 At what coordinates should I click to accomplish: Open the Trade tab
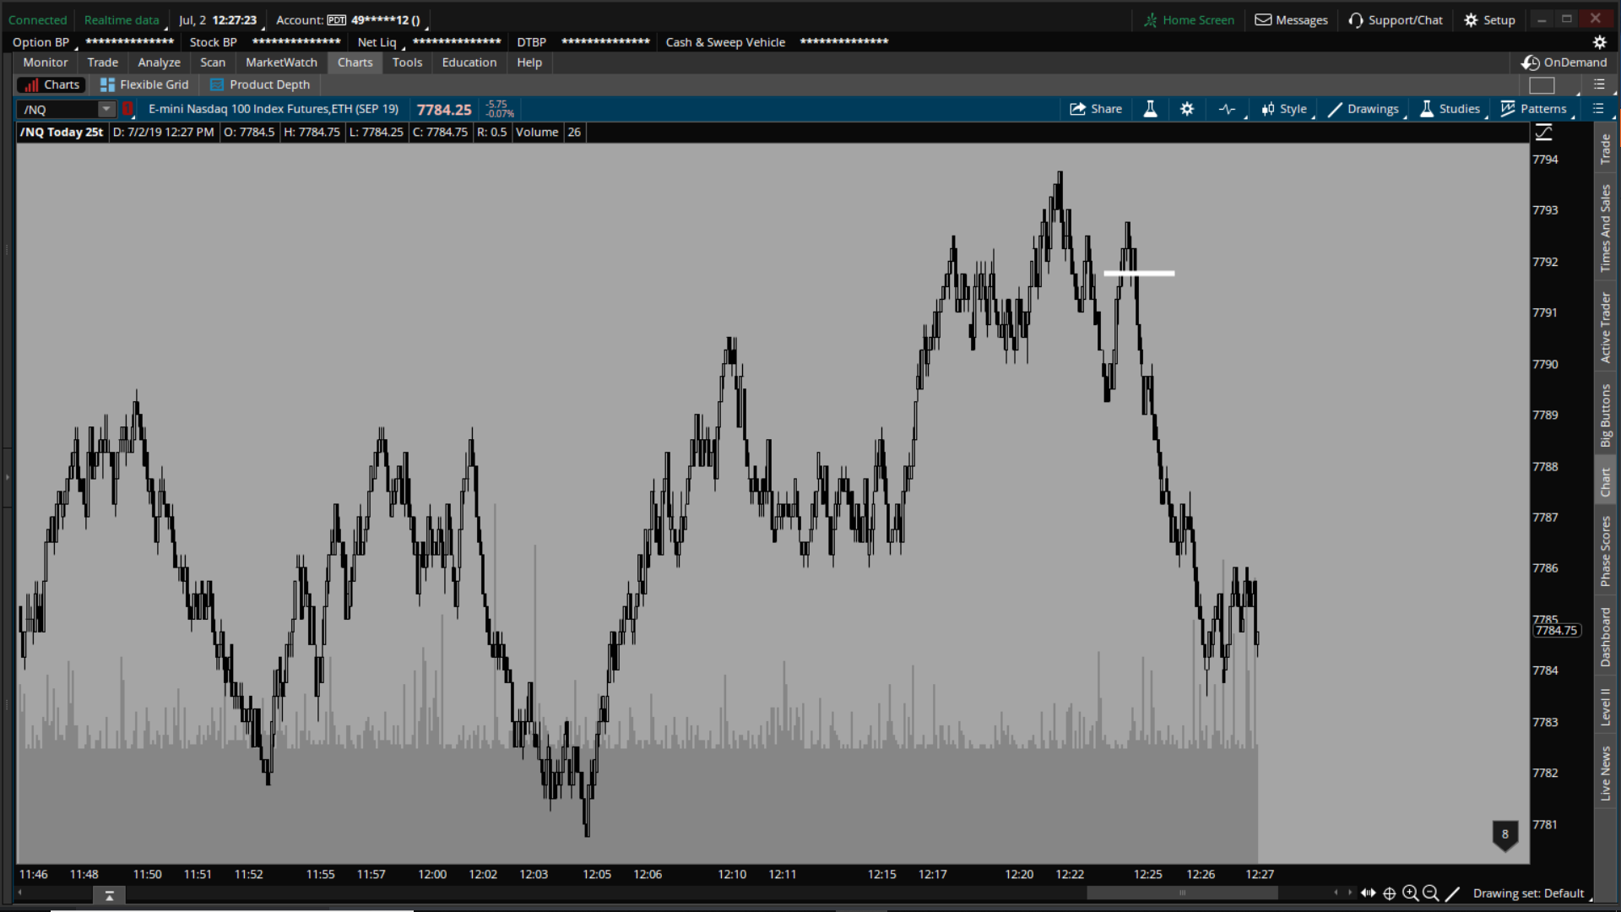pyautogui.click(x=103, y=62)
